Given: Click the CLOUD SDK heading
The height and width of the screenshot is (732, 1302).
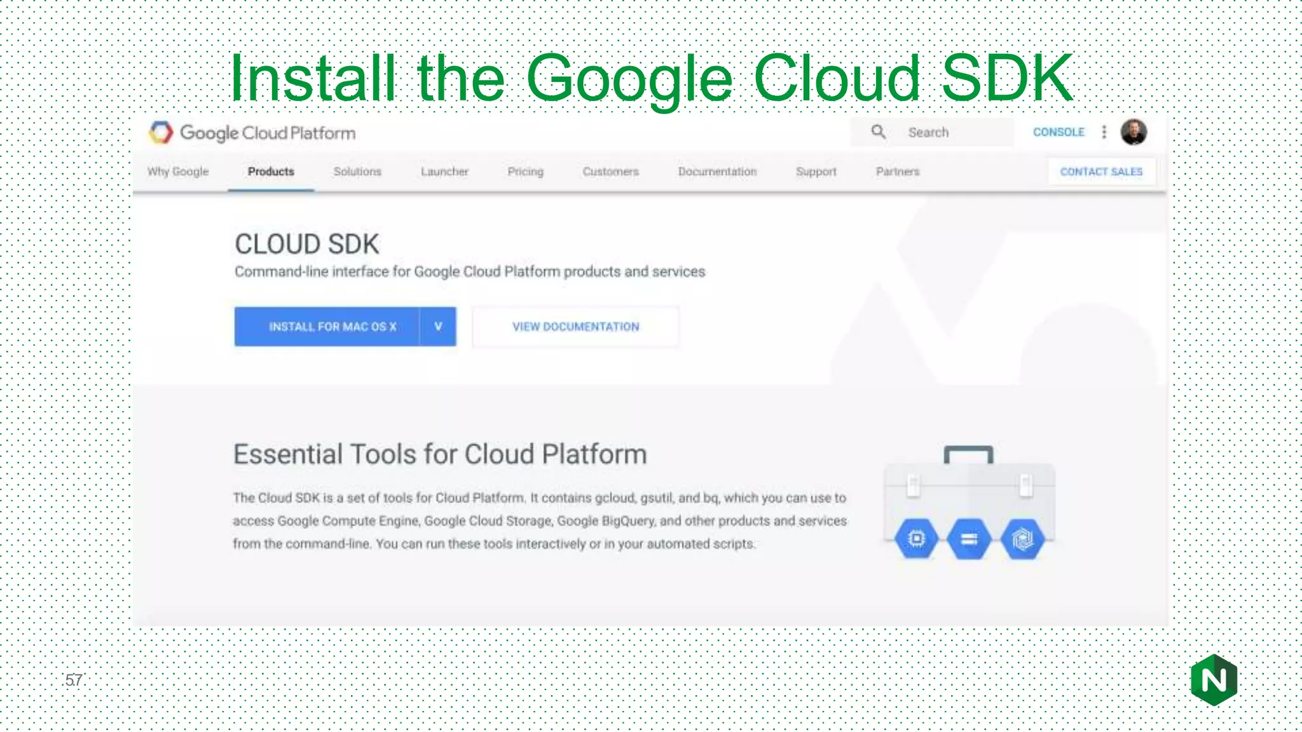Looking at the screenshot, I should [x=307, y=244].
